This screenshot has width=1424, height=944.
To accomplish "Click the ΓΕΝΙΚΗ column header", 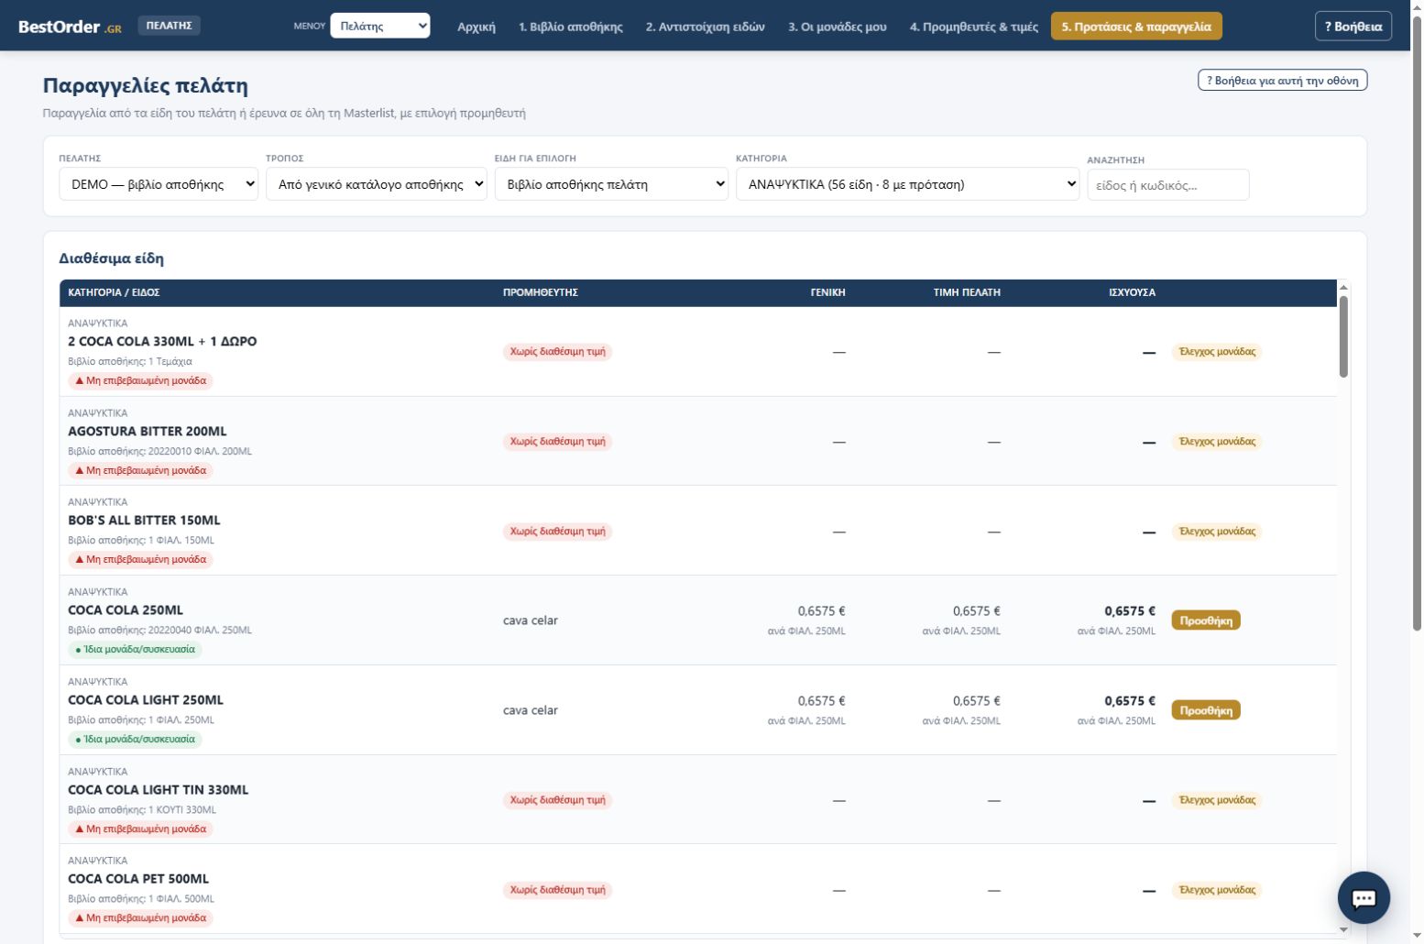I will coord(828,292).
